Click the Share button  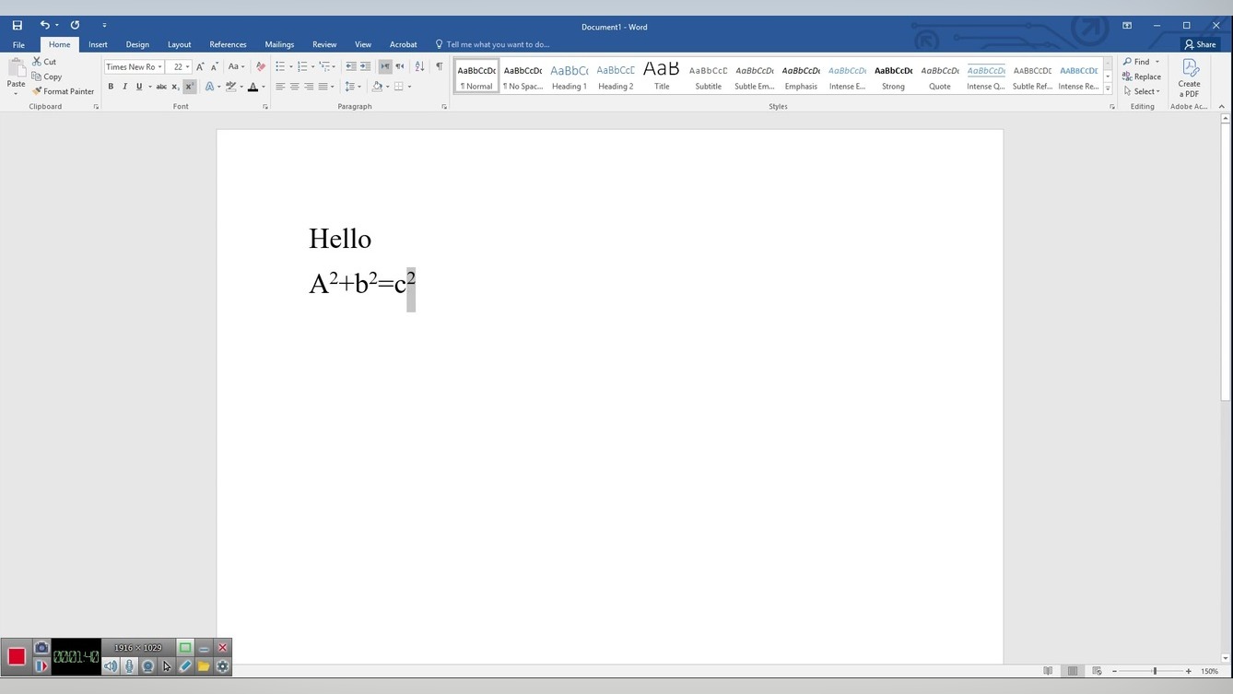coord(1201,44)
